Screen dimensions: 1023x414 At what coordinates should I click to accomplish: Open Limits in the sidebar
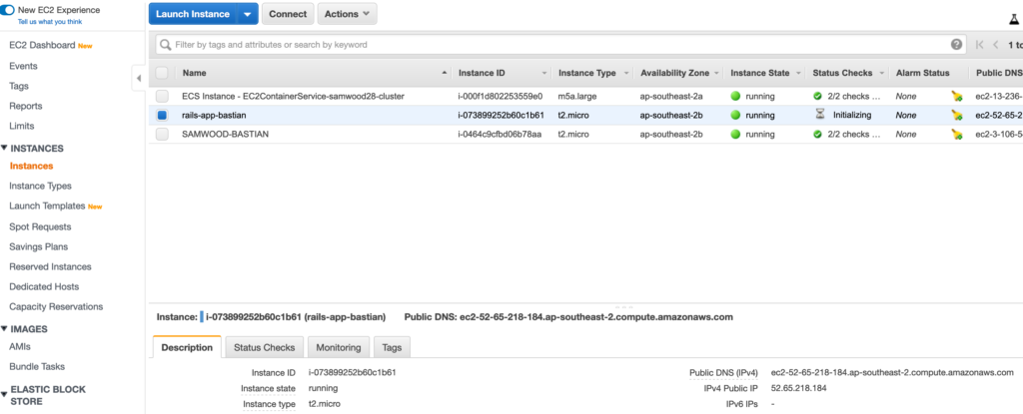coord(22,126)
